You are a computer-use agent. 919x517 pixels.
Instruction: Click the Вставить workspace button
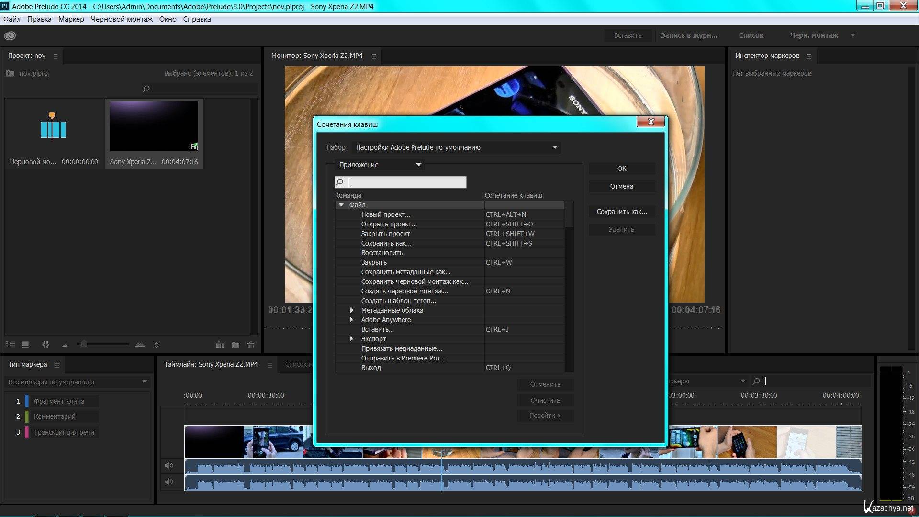[628, 35]
